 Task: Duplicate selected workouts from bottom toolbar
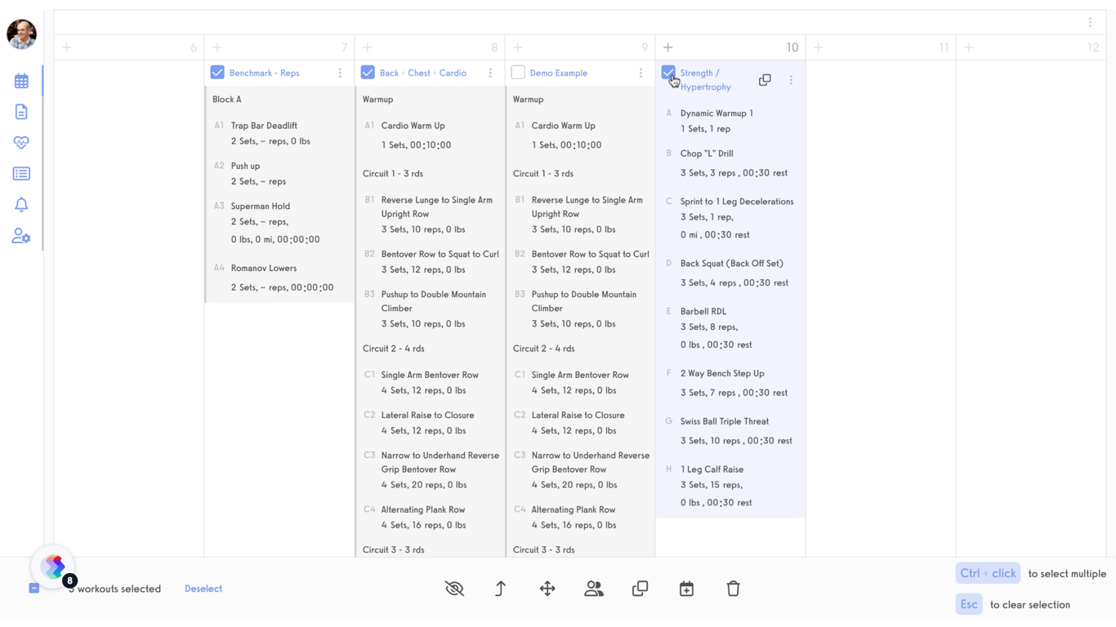pos(641,589)
